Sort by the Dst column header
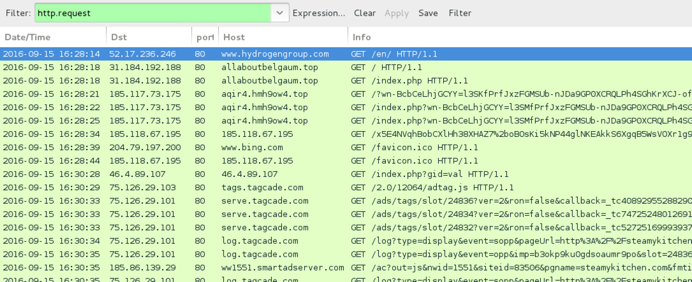The width and height of the screenshot is (692, 282). tap(149, 37)
